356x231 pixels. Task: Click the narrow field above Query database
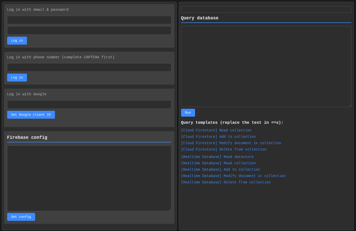[x=266, y=9]
